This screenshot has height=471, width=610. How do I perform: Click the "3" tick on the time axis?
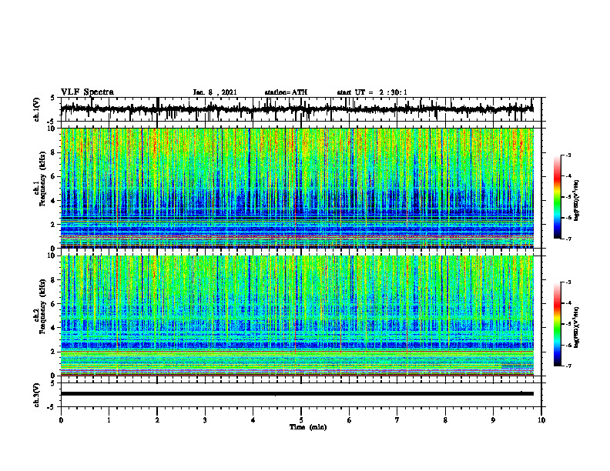205,420
